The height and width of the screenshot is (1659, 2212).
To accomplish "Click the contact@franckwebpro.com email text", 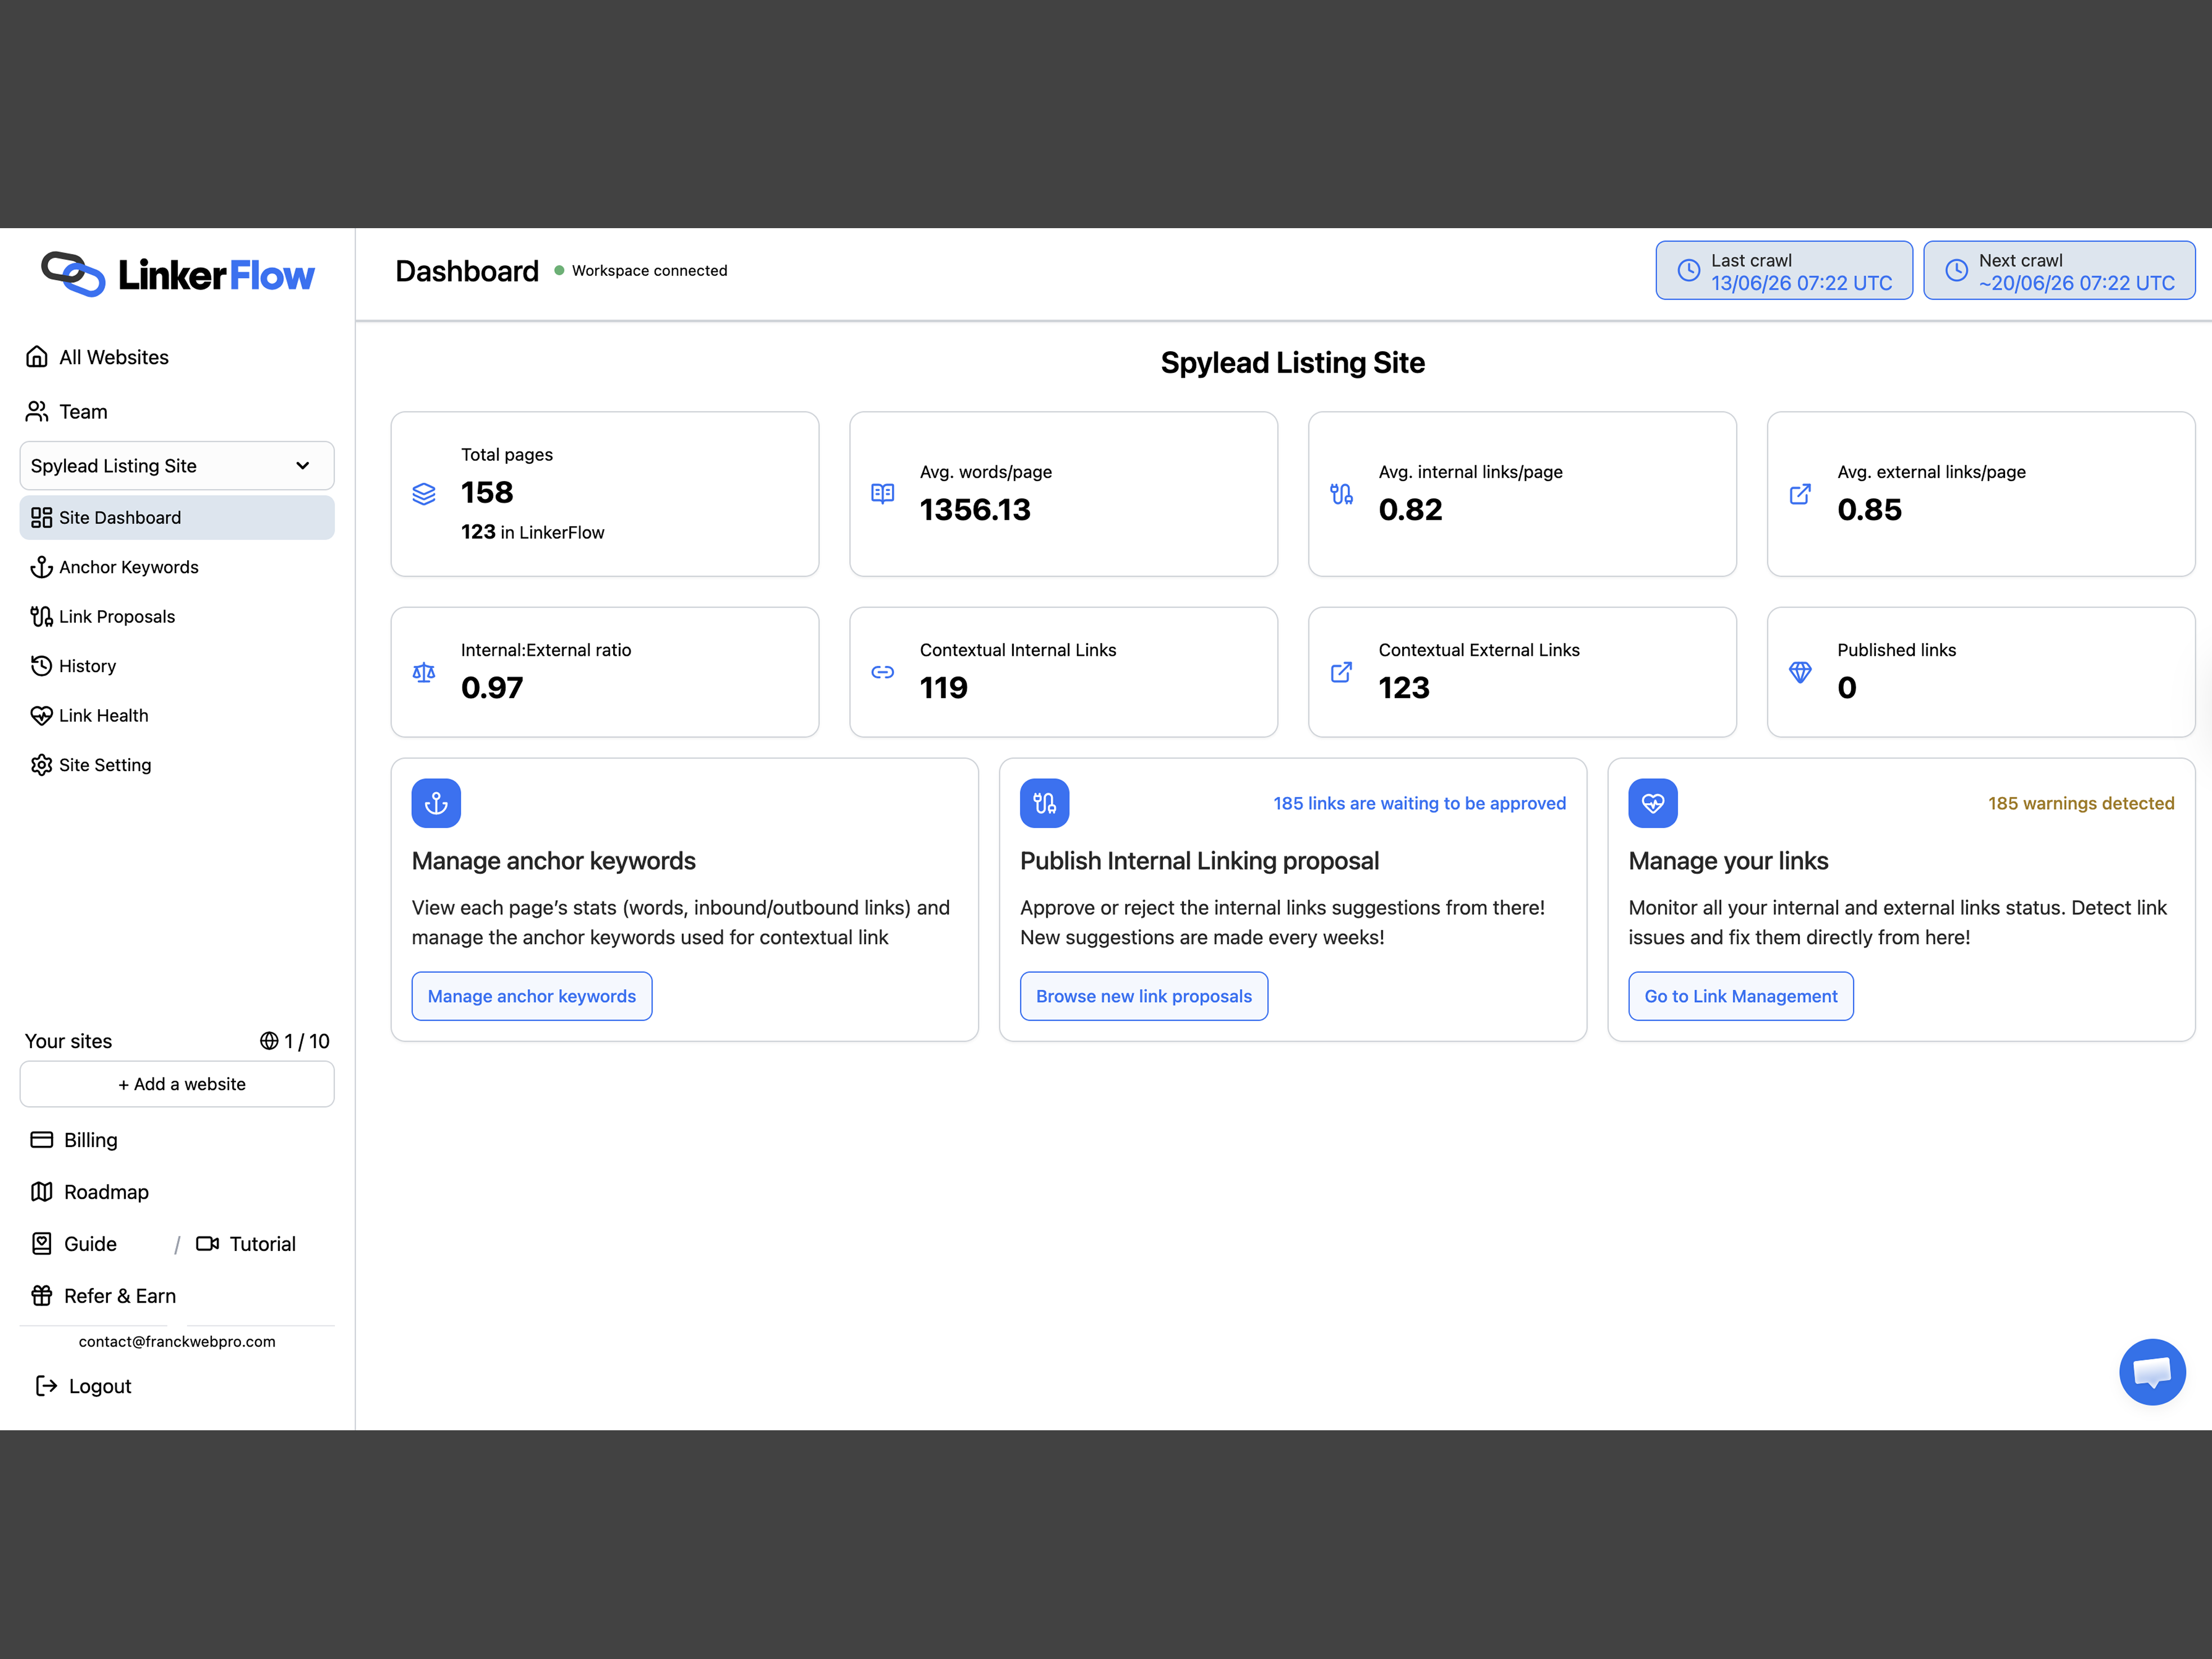I will [x=177, y=1341].
